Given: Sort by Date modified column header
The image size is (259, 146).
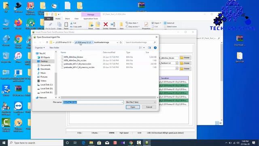Looking at the screenshot, I should [x=109, y=52].
